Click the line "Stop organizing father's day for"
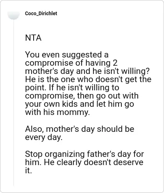Image resolution: width=164 pixels, height=193 pixels. tap(84, 154)
